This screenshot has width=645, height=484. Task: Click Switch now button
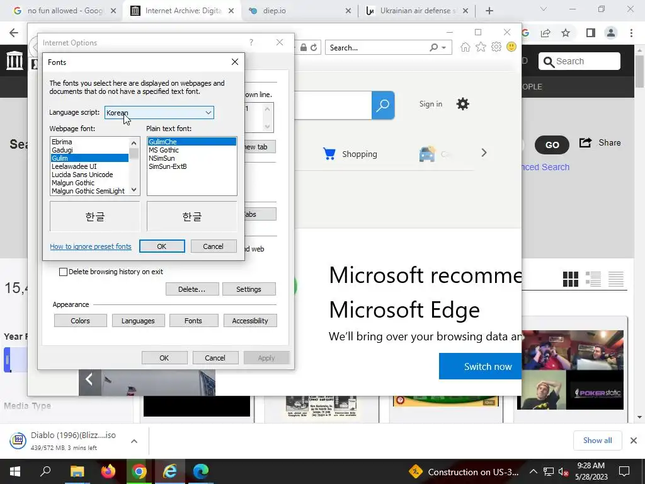tap(480, 366)
